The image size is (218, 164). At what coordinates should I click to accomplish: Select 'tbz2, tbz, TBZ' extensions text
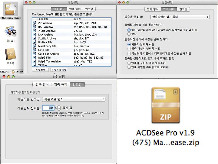(x=83, y=61)
